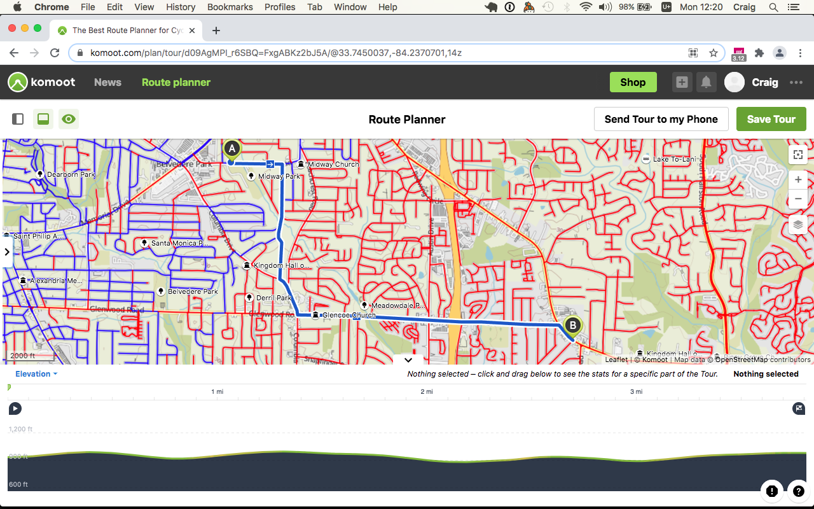Toggle the left sidebar panel
Viewport: 814px width, 509px height.
point(18,119)
